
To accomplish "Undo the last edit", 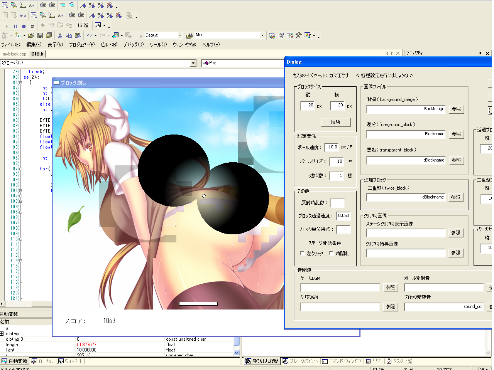I will coord(89,35).
